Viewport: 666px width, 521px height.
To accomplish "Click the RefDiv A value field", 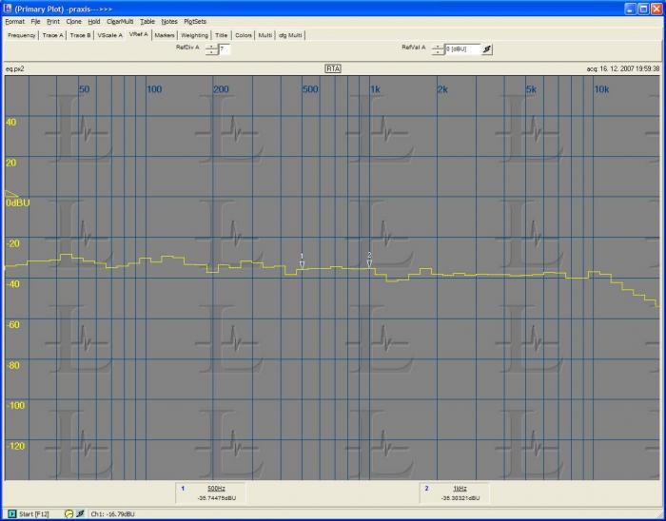I will [x=225, y=48].
